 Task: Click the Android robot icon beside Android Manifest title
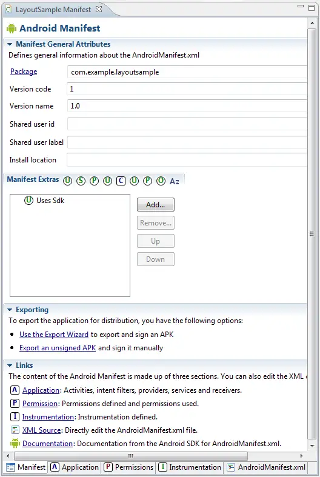(x=12, y=28)
